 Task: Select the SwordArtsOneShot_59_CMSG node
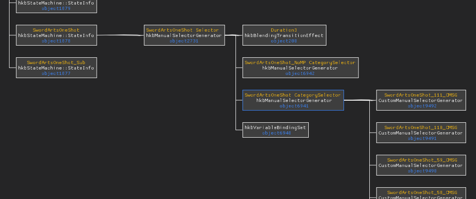click(420, 165)
